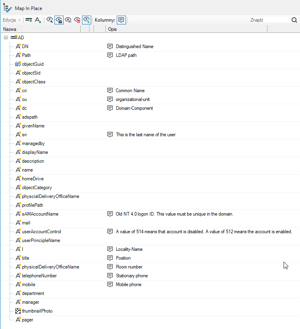Screen dimensions: 300x329
Task: Select the telephoneNumber attribute
Action: click(x=39, y=275)
